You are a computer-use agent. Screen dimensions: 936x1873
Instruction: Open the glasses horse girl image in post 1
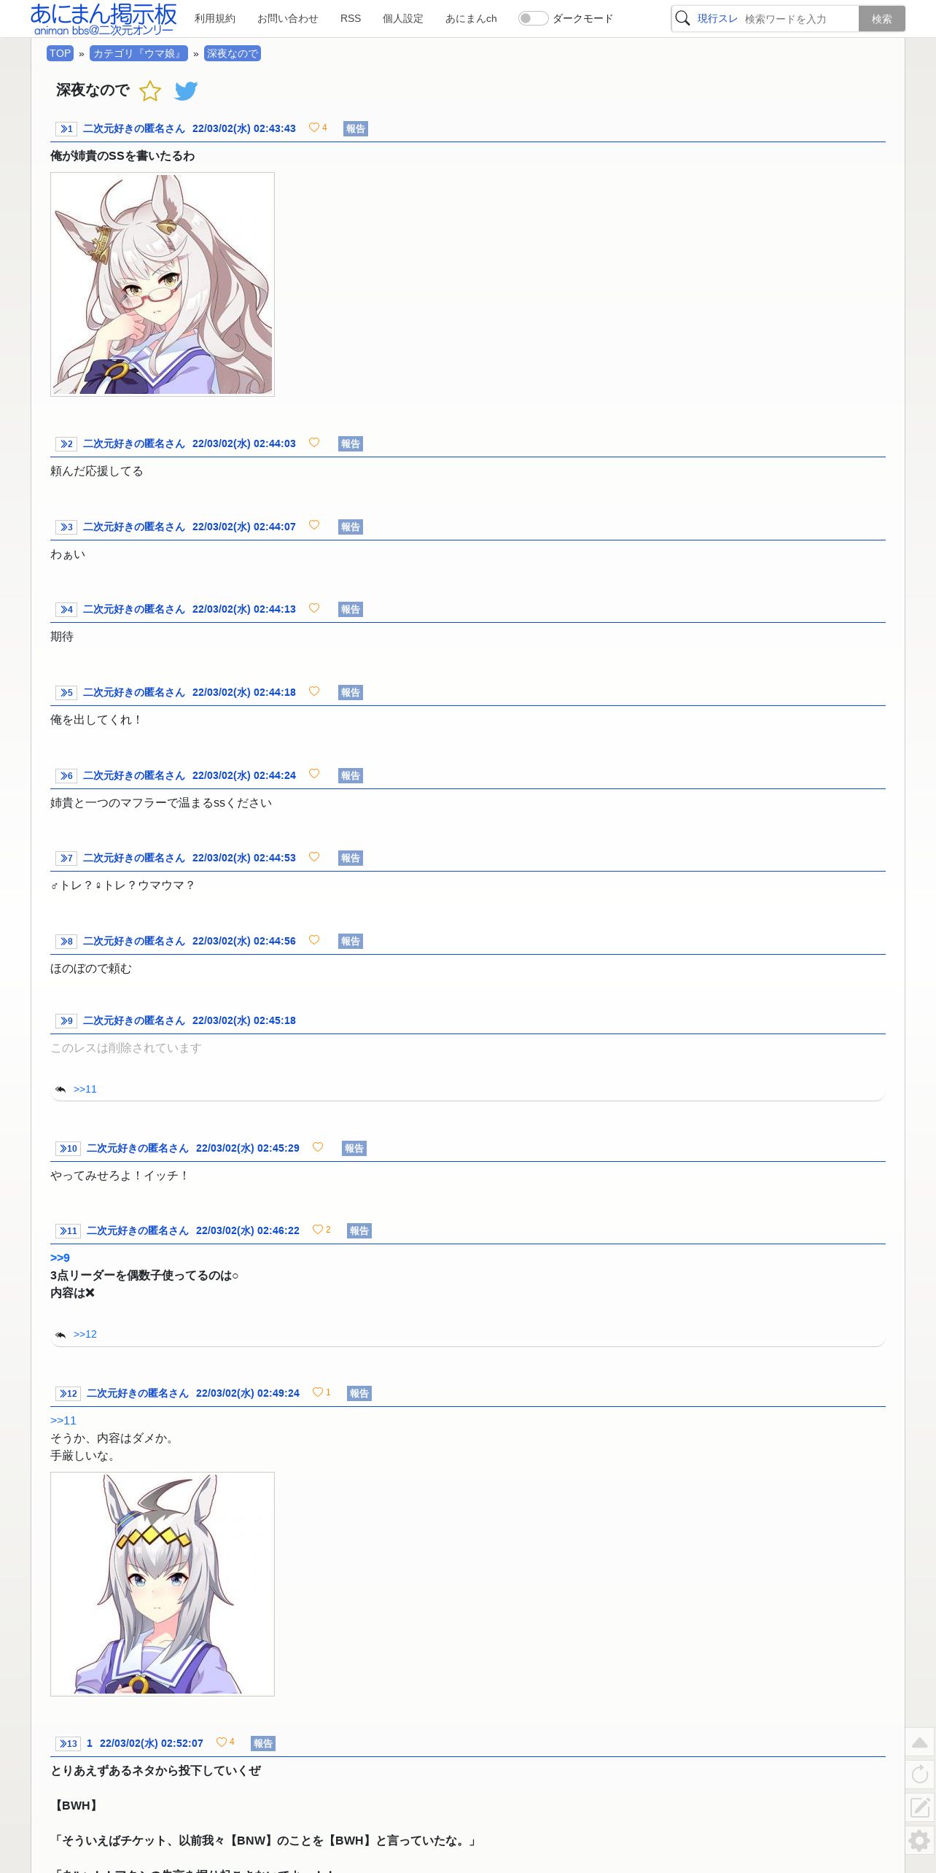[163, 284]
